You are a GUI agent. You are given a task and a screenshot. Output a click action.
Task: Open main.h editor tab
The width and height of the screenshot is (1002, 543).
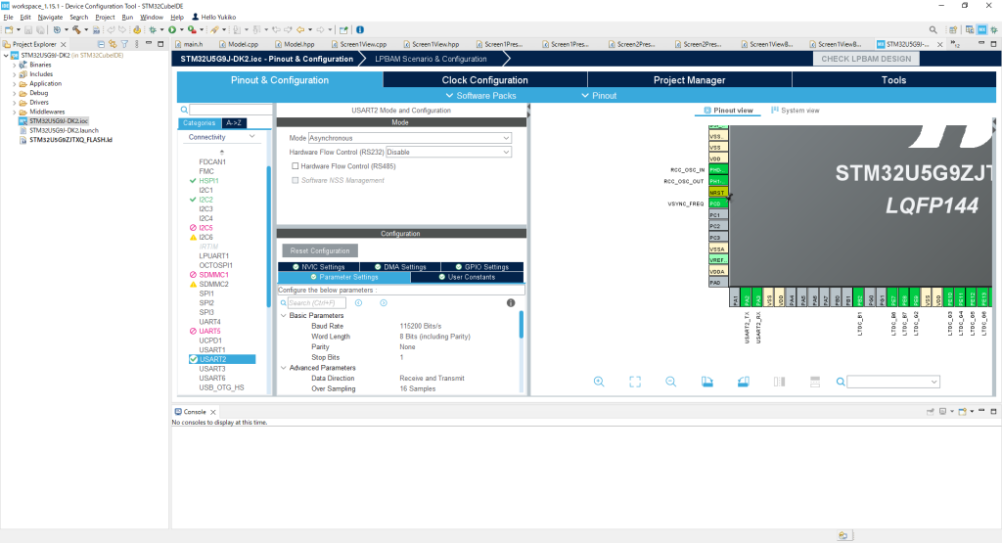(193, 44)
